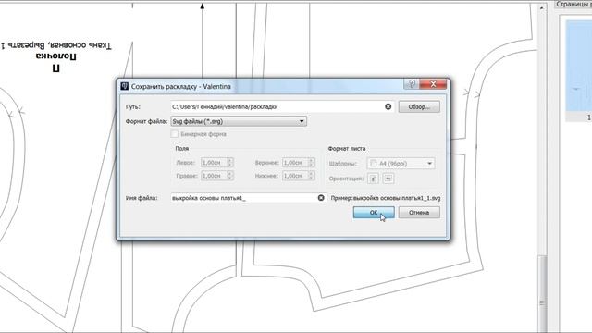Click the Valentina icon in dialog title
This screenshot has height=333, width=592.
tap(125, 86)
